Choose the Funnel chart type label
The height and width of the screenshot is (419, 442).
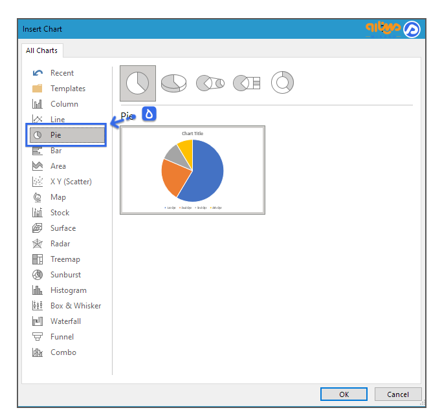point(62,336)
